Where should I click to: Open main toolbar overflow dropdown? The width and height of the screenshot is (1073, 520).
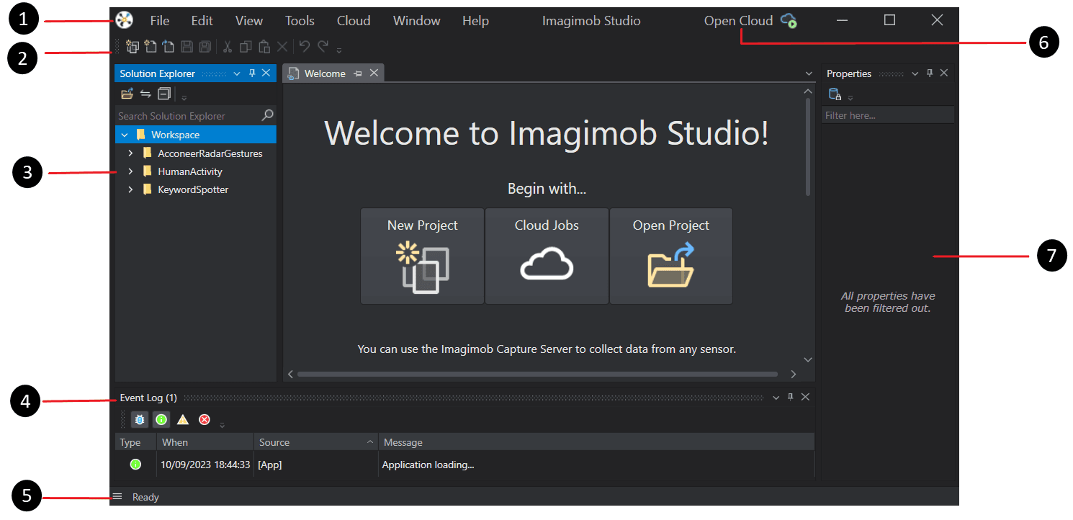coord(339,50)
